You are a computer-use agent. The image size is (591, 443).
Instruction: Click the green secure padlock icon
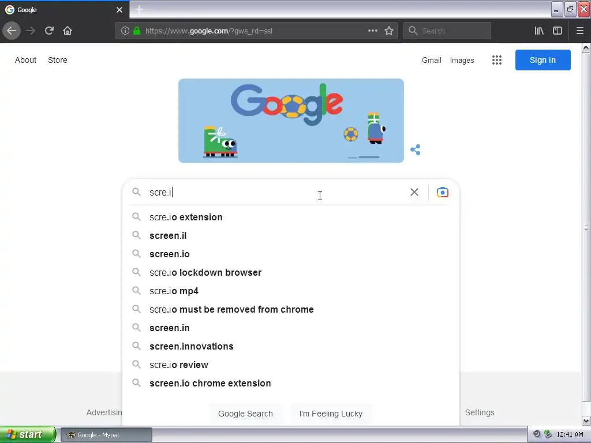137,31
